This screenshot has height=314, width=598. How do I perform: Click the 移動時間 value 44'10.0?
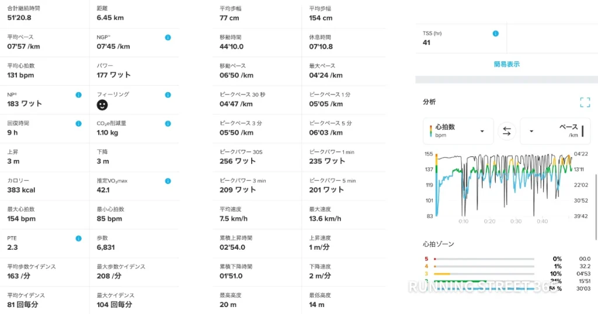tap(231, 47)
